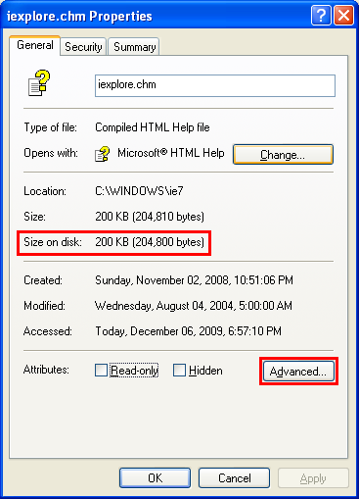
Task: Click the help file icon beside filename
Action: (x=39, y=83)
